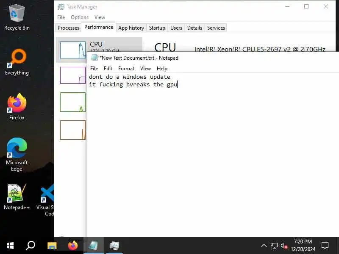The height and width of the screenshot is (254, 339).
Task: Open Task Manager Options menu
Action: point(80,17)
